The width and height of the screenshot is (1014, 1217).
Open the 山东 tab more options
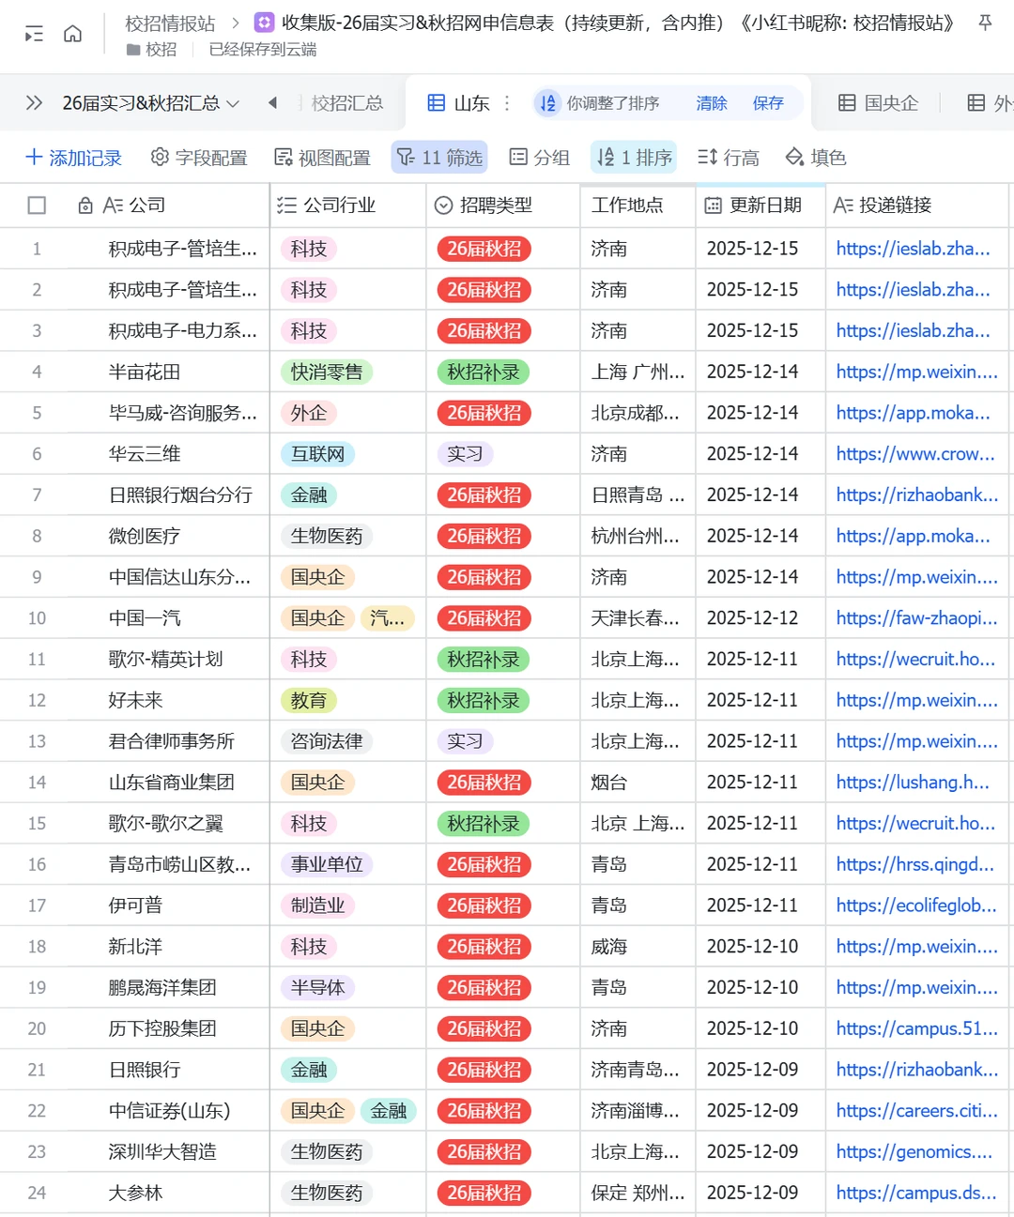[x=507, y=103]
